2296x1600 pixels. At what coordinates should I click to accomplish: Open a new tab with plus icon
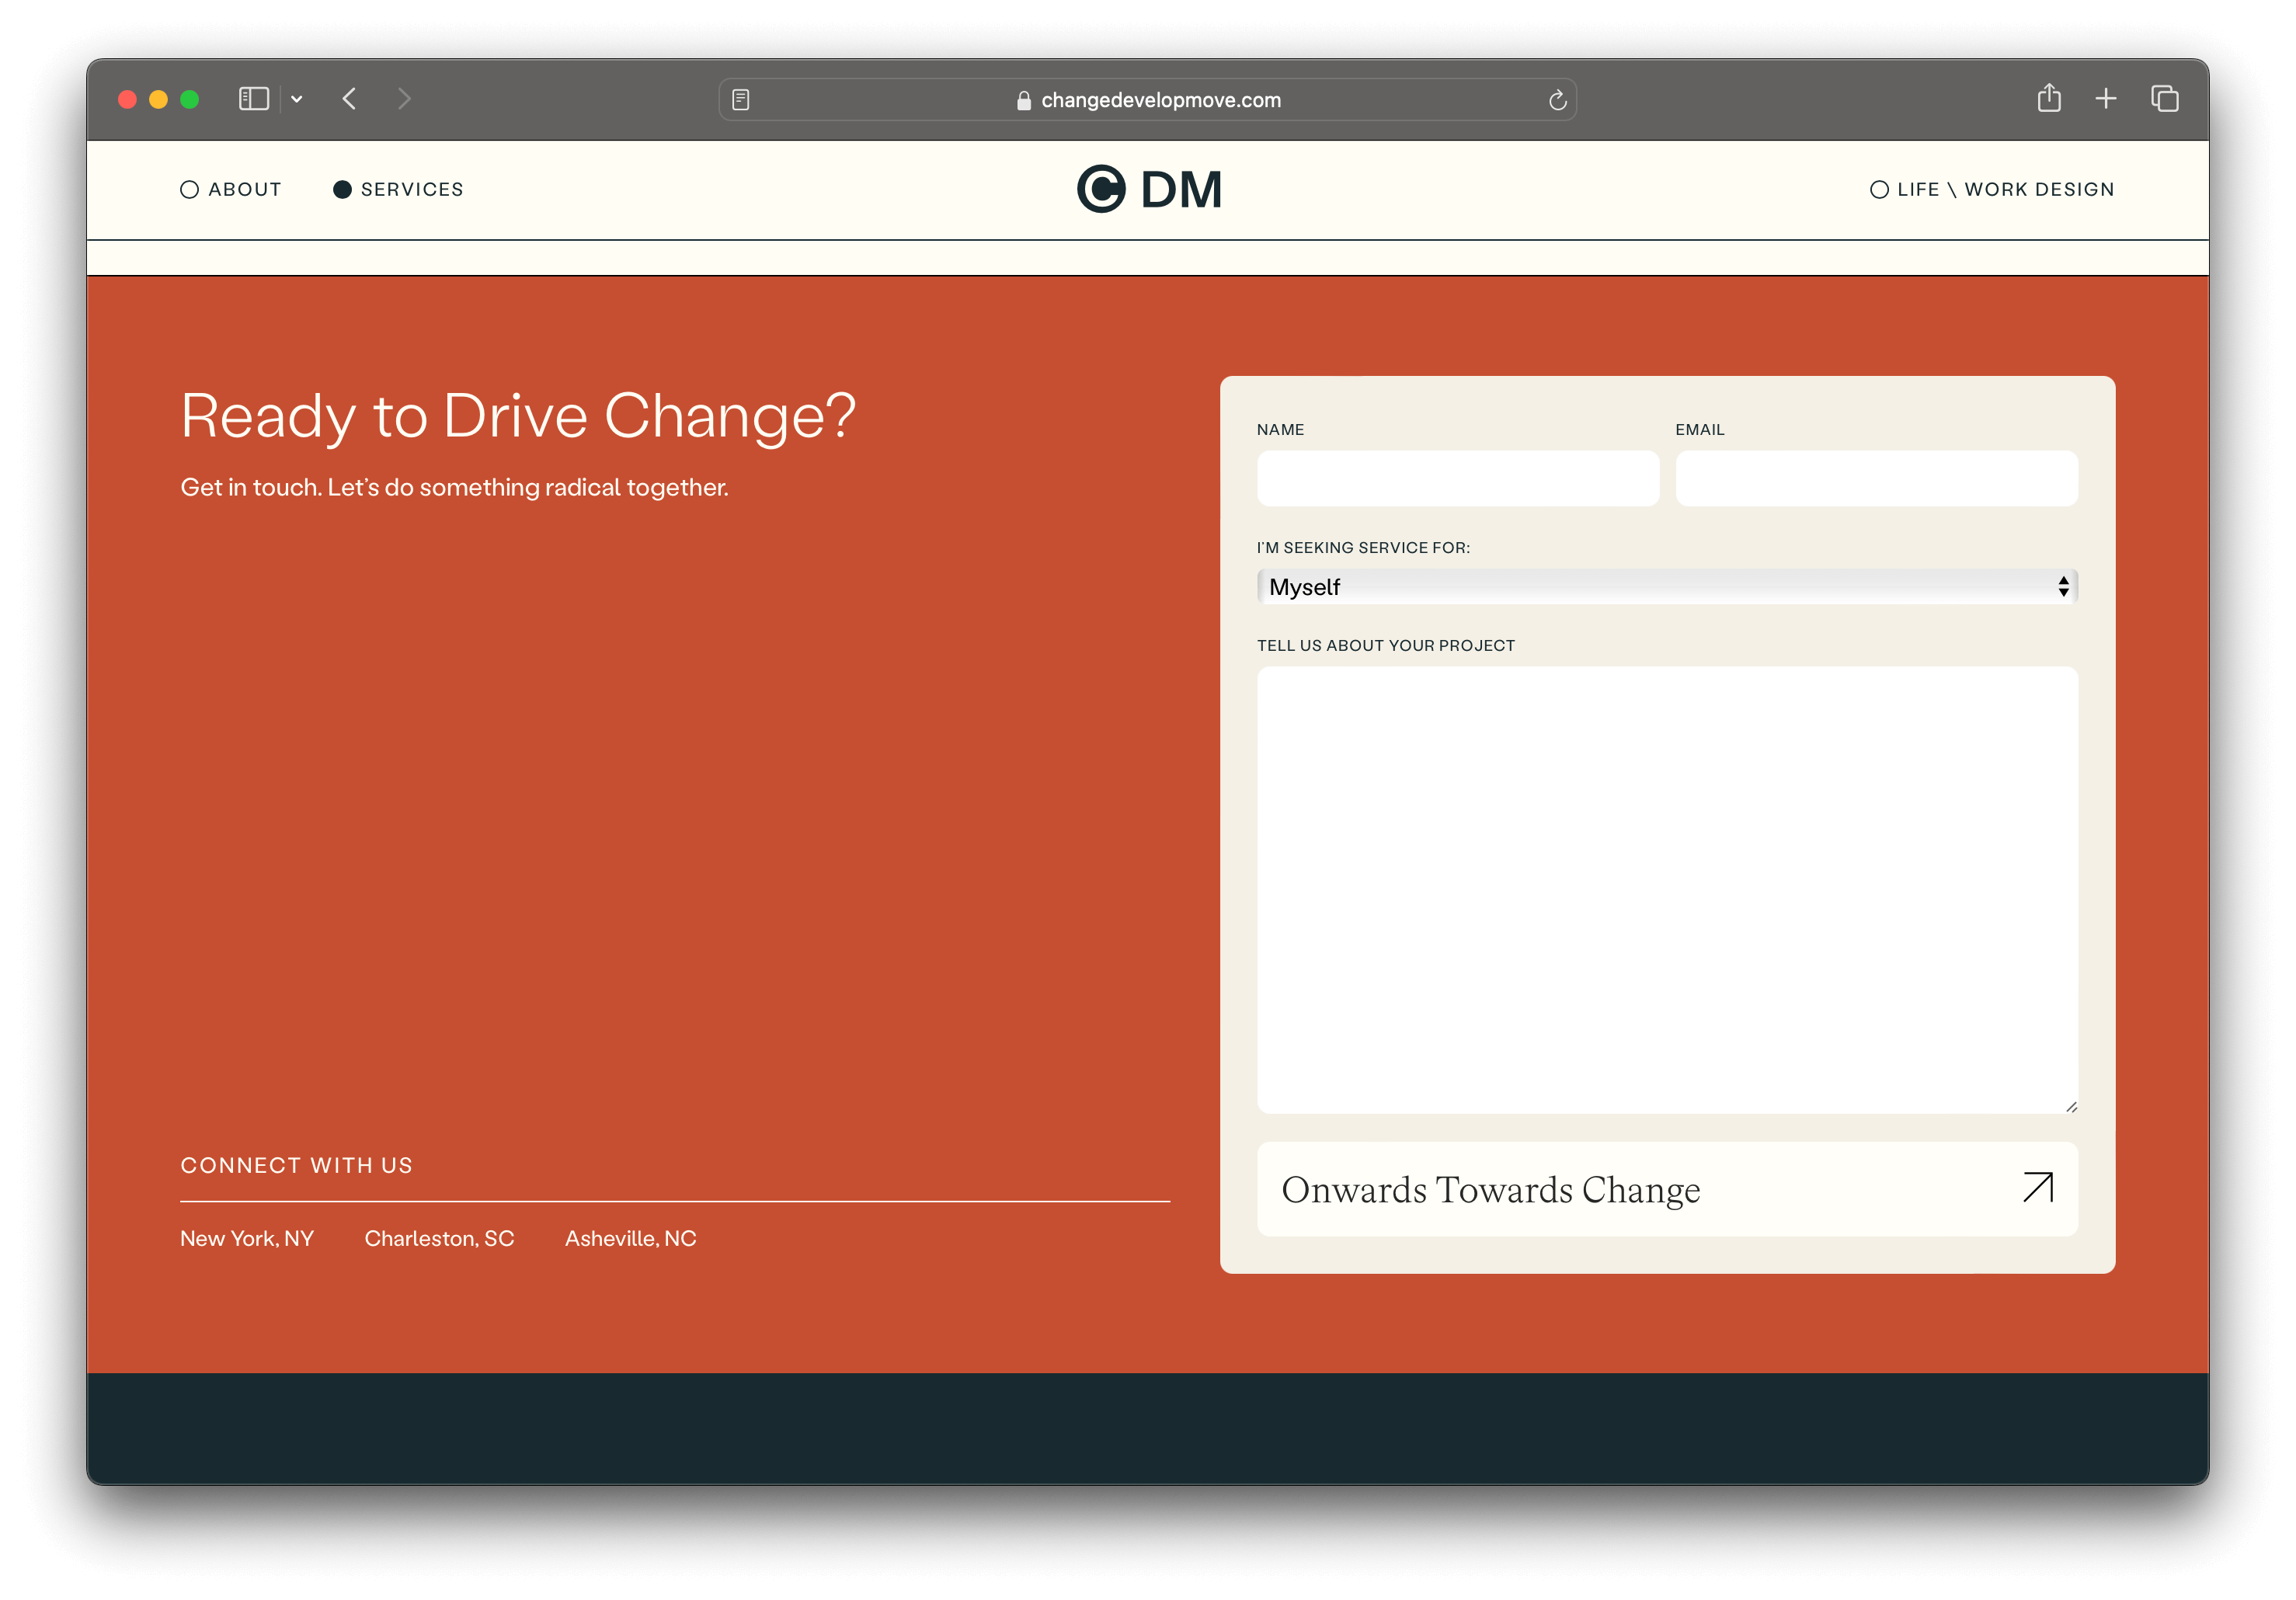click(2106, 98)
